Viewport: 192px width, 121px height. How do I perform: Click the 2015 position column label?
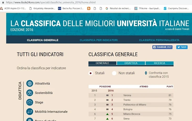pyautogui.click(x=94, y=91)
